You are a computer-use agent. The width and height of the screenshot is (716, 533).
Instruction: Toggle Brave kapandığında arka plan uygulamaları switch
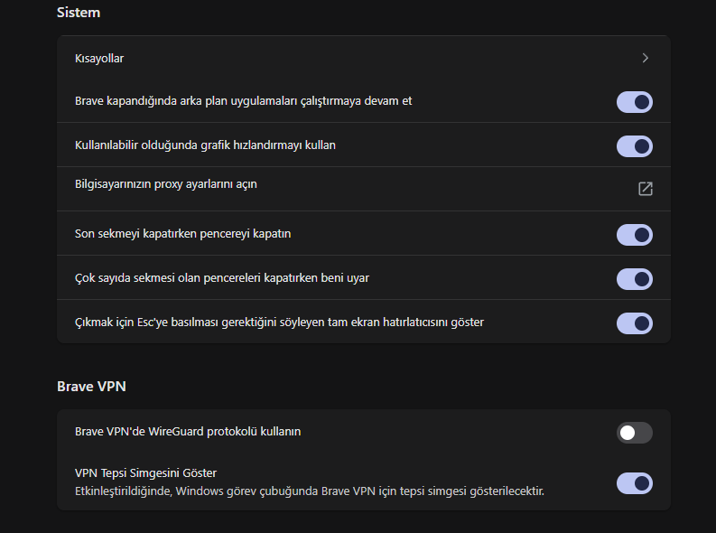click(634, 102)
